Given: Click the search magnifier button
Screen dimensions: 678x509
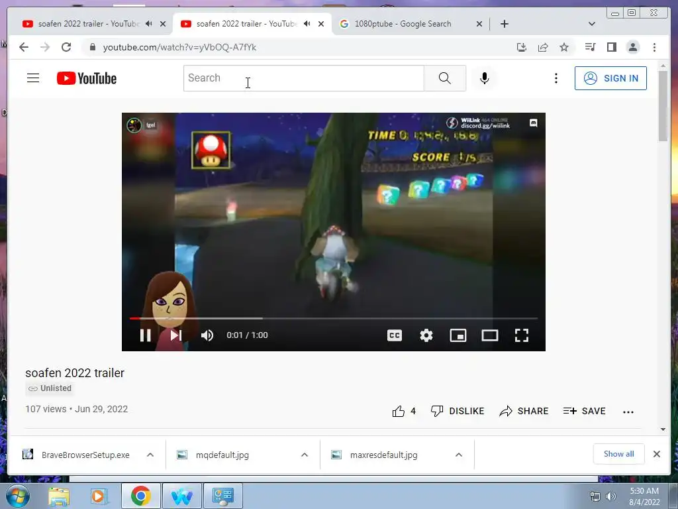Looking at the screenshot, I should (x=444, y=78).
